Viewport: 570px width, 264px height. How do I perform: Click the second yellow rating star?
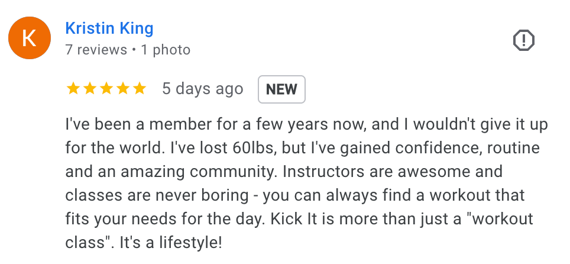pos(90,89)
